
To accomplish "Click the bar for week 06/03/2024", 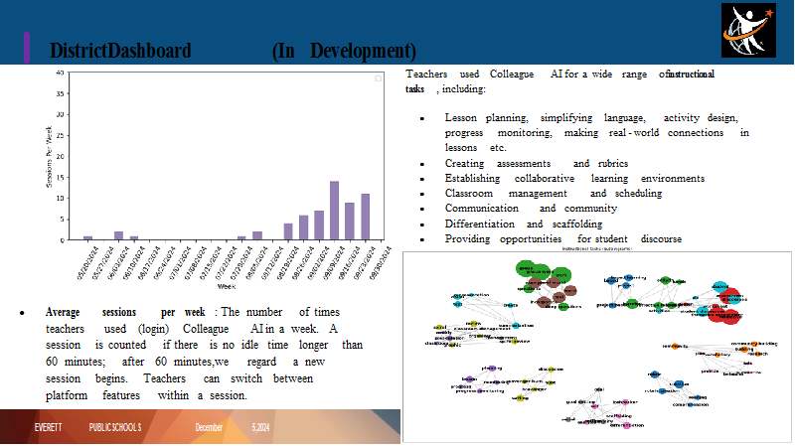I will point(118,235).
